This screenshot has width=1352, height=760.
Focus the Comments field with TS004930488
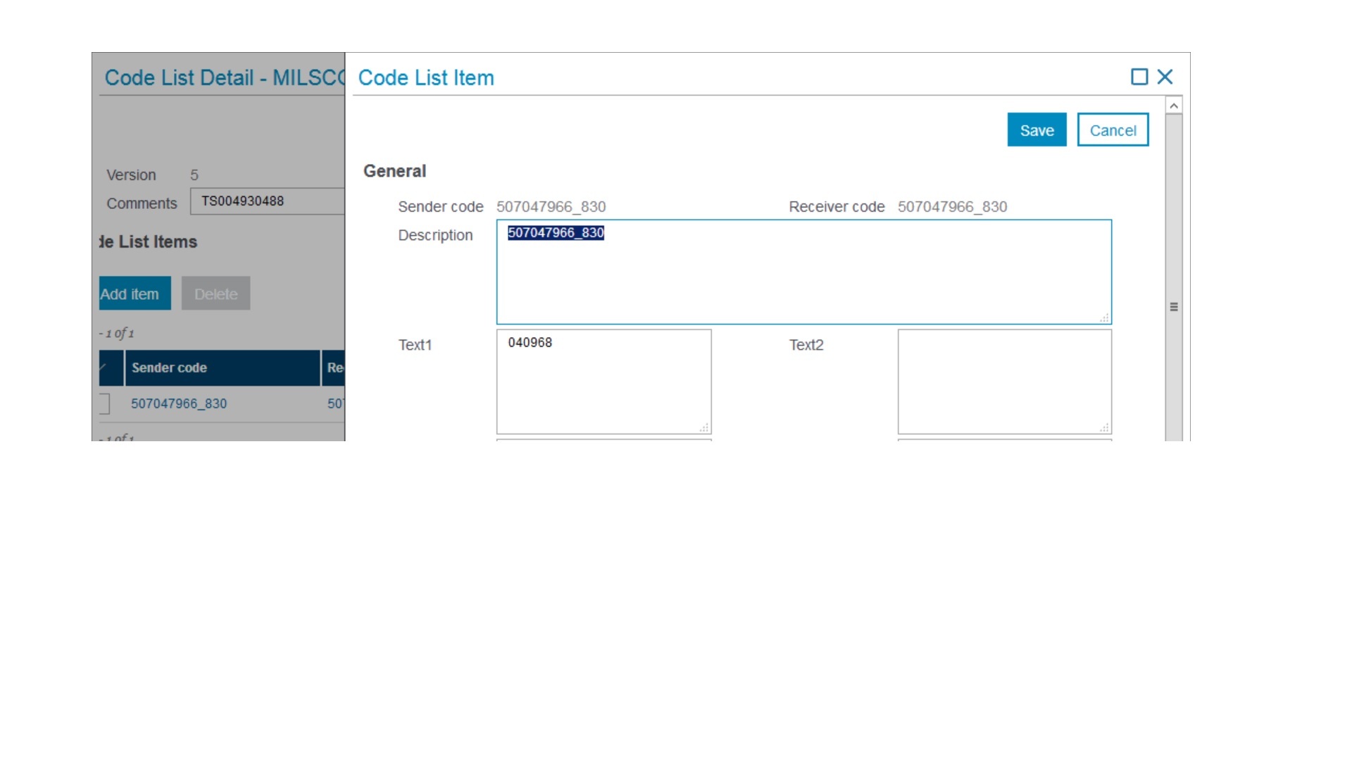[x=268, y=201]
